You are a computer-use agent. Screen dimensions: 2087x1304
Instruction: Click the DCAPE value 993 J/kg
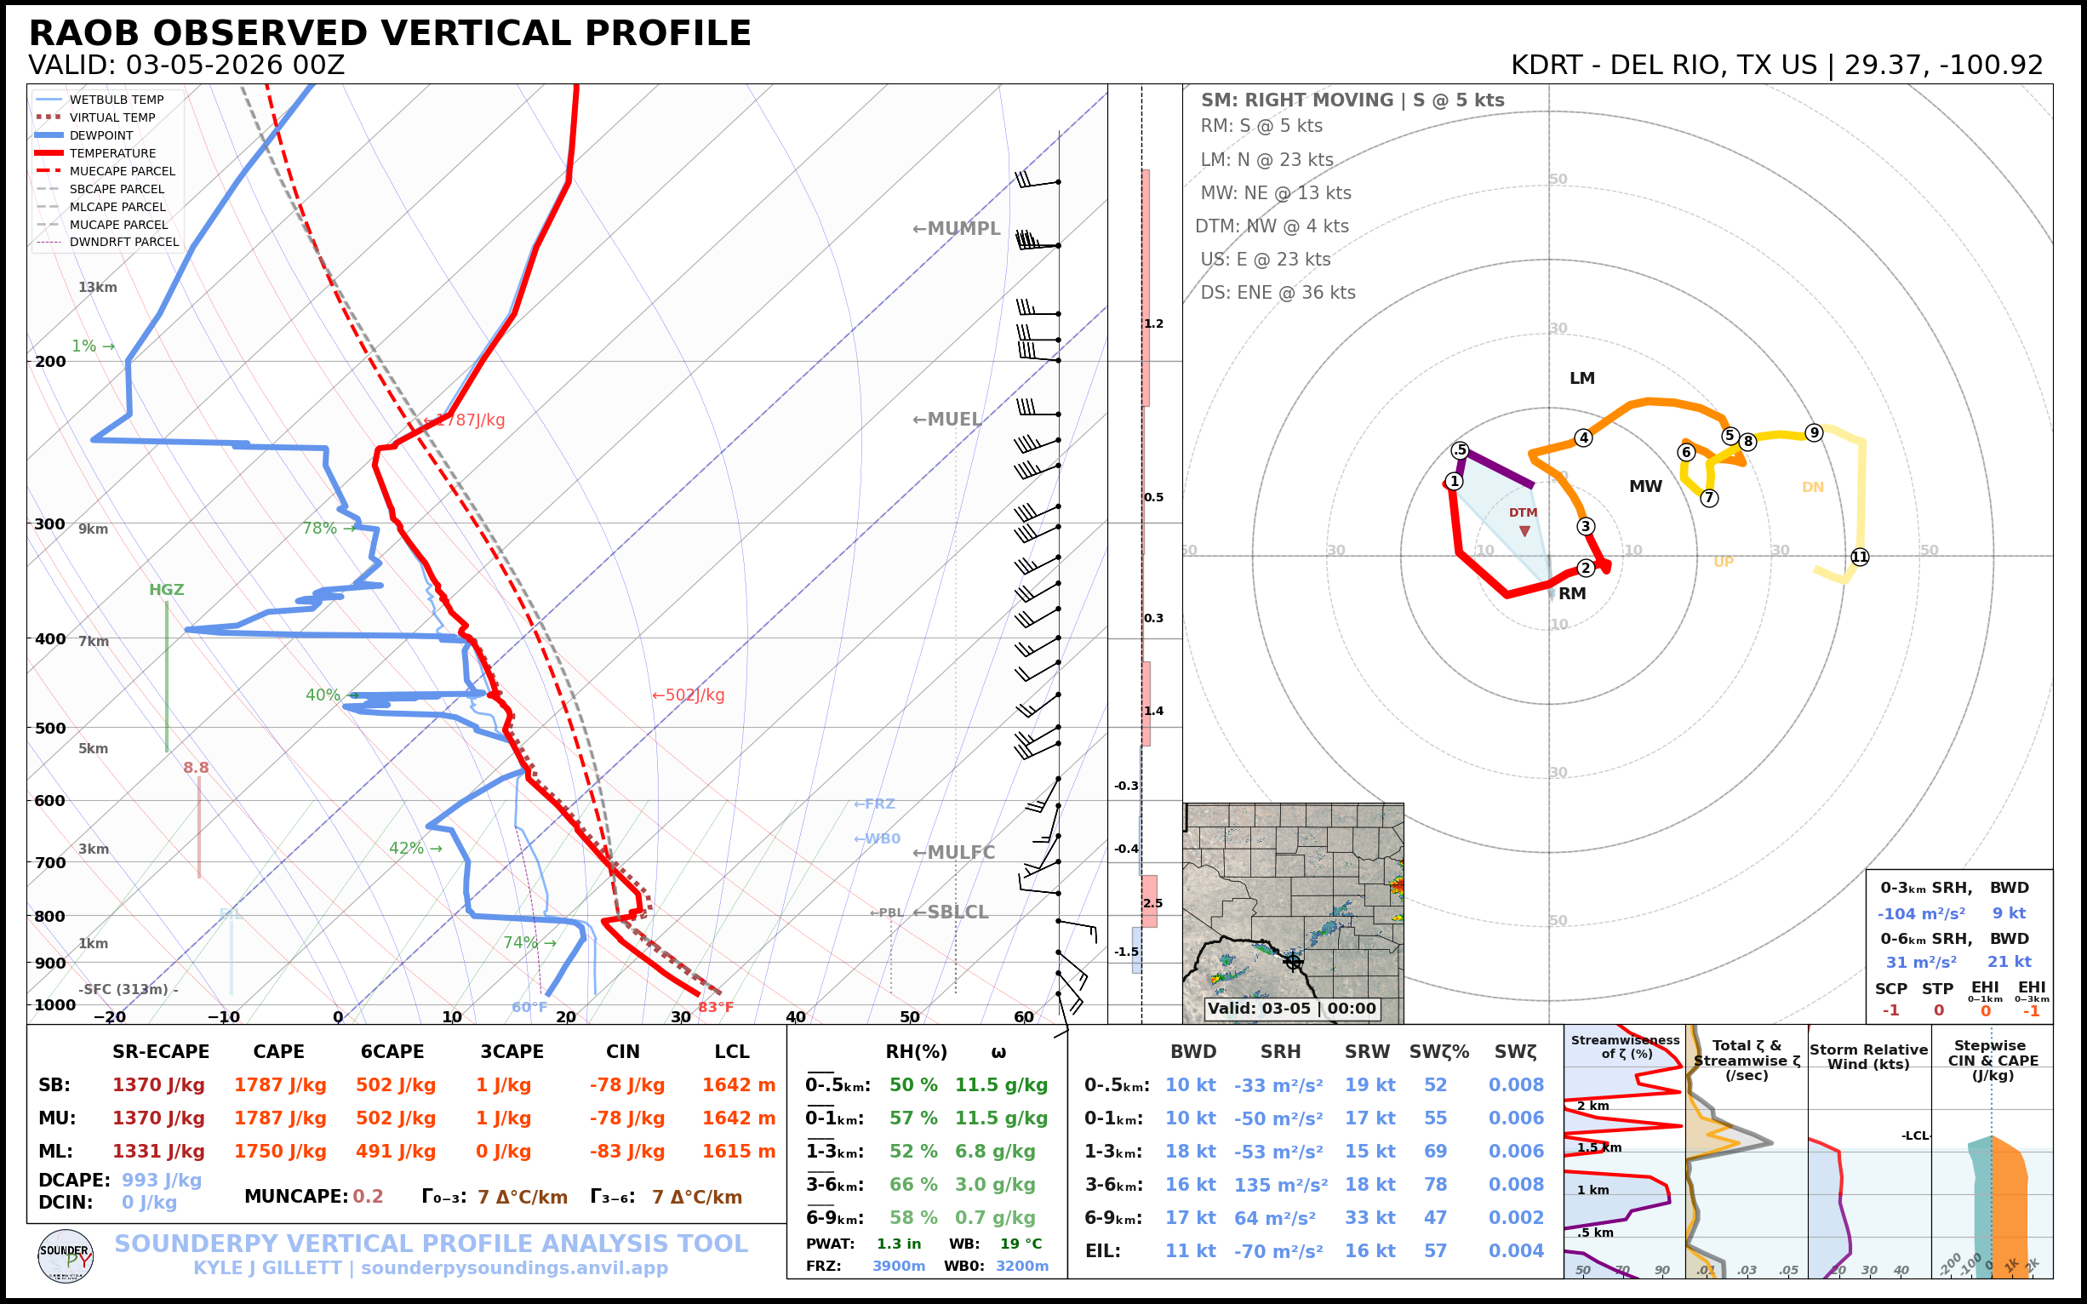click(x=161, y=1180)
